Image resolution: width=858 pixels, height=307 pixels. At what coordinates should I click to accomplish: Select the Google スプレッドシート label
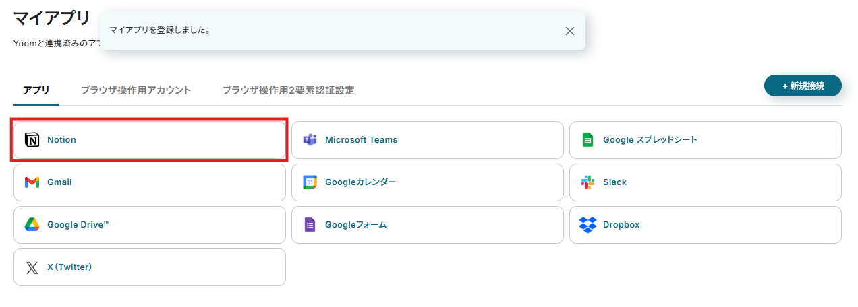[650, 140]
